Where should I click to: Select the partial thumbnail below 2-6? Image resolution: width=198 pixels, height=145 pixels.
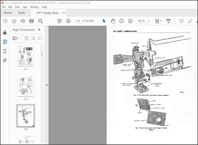(x=26, y=140)
